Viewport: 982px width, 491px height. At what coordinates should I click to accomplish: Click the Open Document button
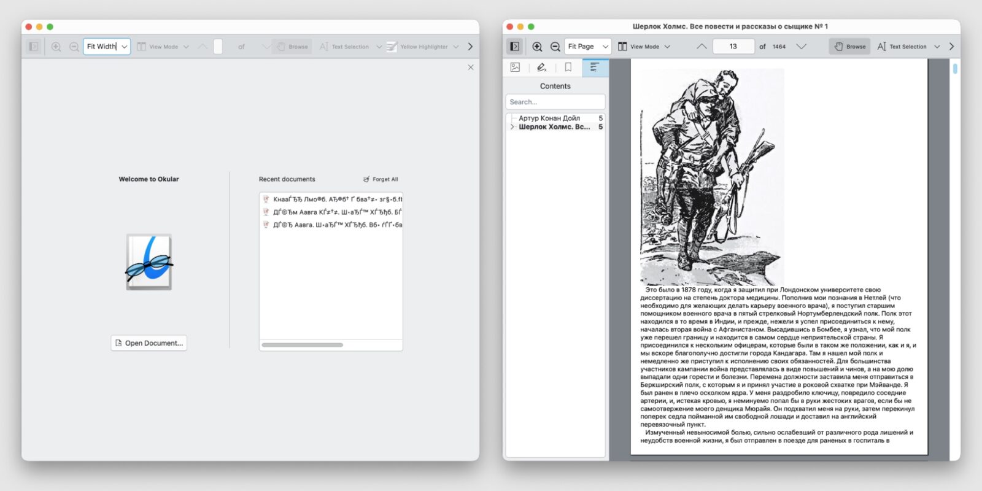coord(149,343)
